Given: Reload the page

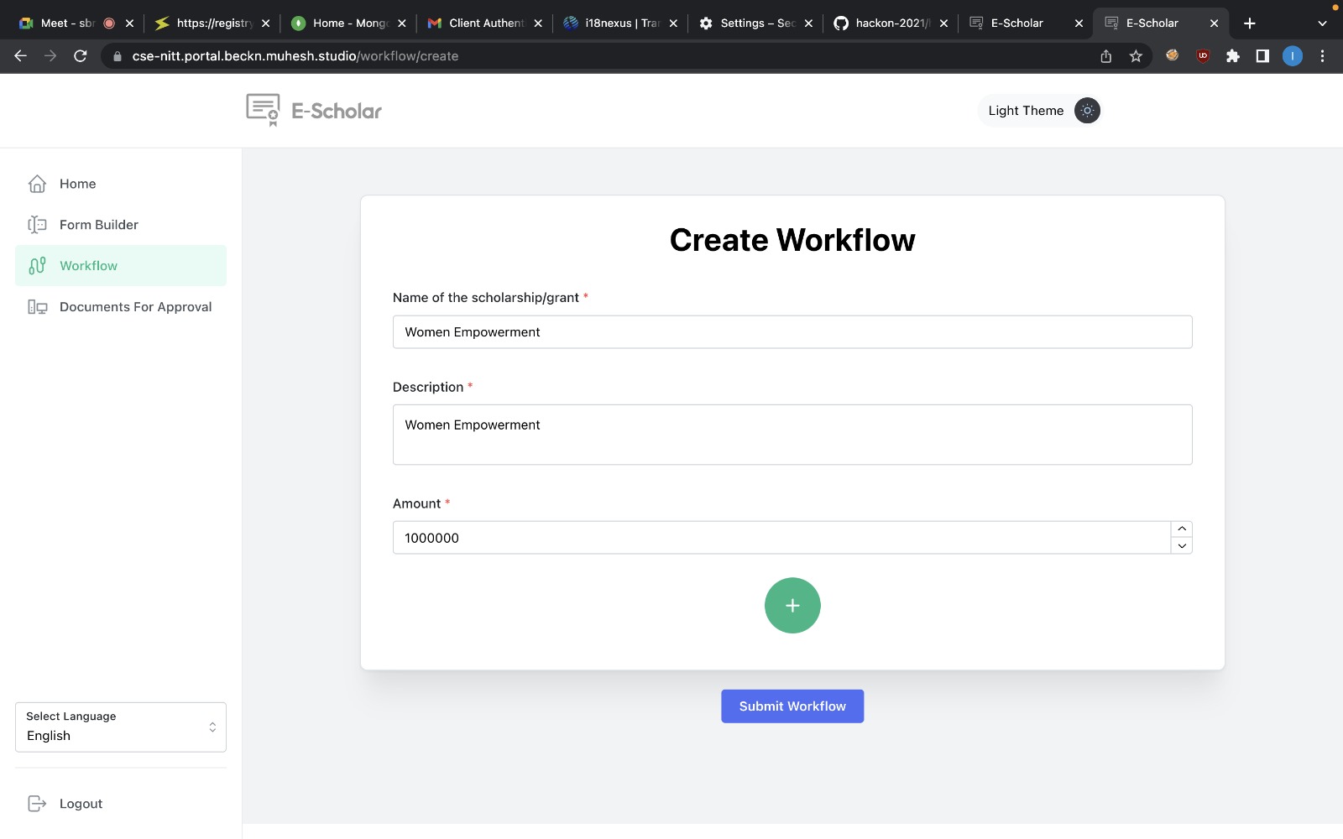Looking at the screenshot, I should pyautogui.click(x=81, y=56).
